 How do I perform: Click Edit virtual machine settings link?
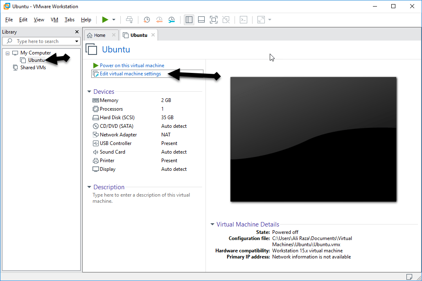click(130, 74)
